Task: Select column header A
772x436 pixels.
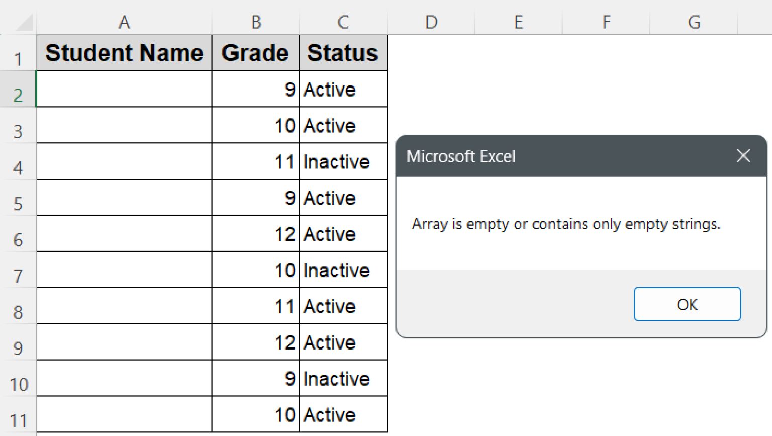Action: (124, 22)
